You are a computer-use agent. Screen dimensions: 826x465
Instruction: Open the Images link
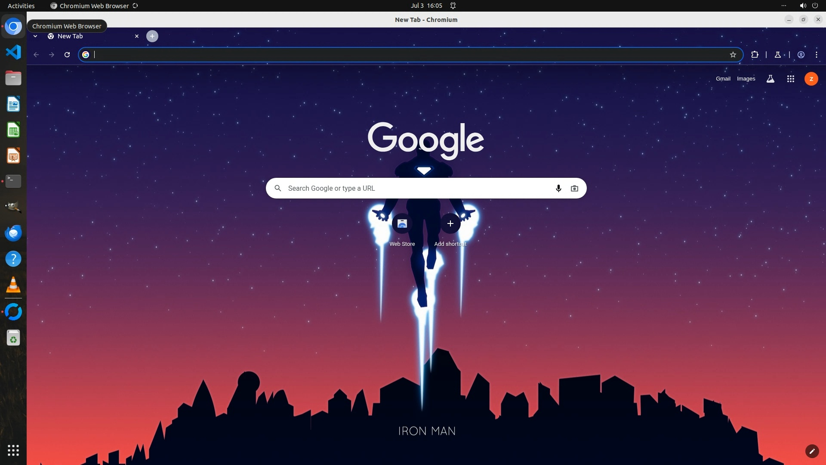[x=746, y=79]
